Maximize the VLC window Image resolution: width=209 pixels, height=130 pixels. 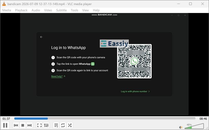(190, 4)
